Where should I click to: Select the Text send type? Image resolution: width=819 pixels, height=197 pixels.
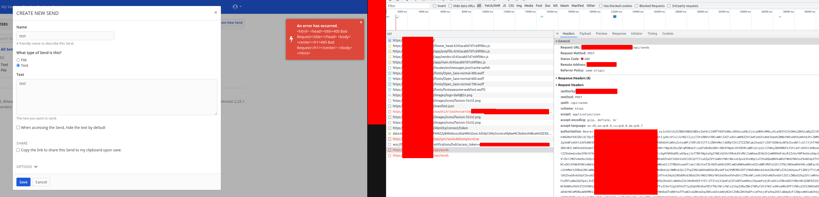[18, 65]
